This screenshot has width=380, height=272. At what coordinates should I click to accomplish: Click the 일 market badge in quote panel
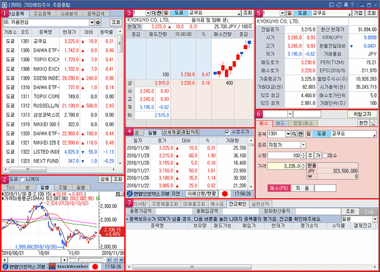166,13
